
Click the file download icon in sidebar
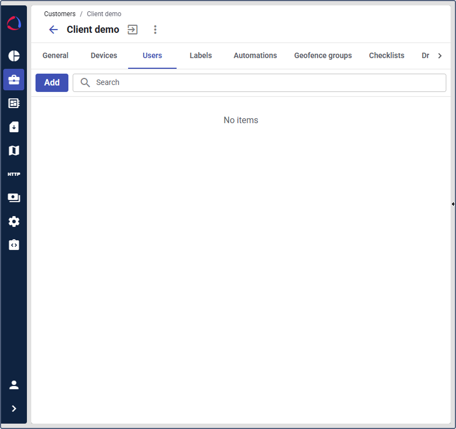click(14, 127)
